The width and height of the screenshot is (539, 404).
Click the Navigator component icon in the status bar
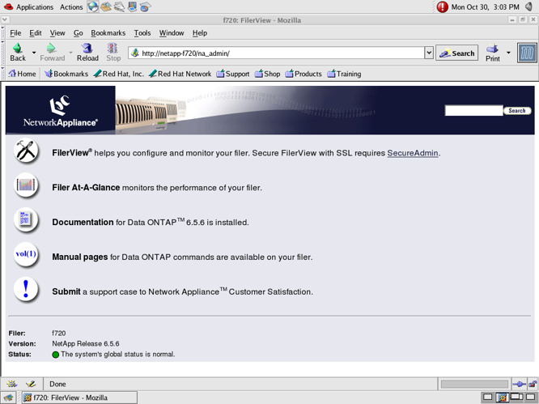click(11, 384)
